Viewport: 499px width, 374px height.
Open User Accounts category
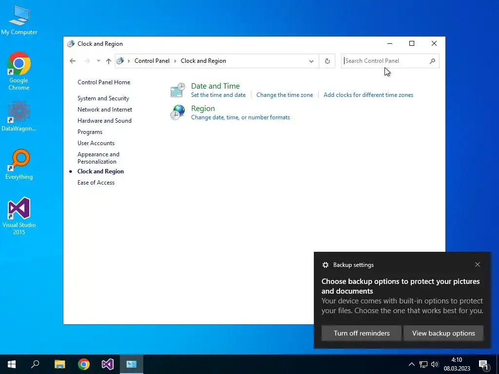[x=96, y=143]
